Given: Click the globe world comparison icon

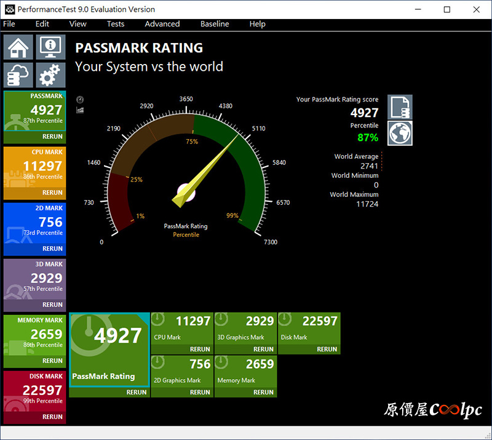Looking at the screenshot, I should pyautogui.click(x=400, y=133).
